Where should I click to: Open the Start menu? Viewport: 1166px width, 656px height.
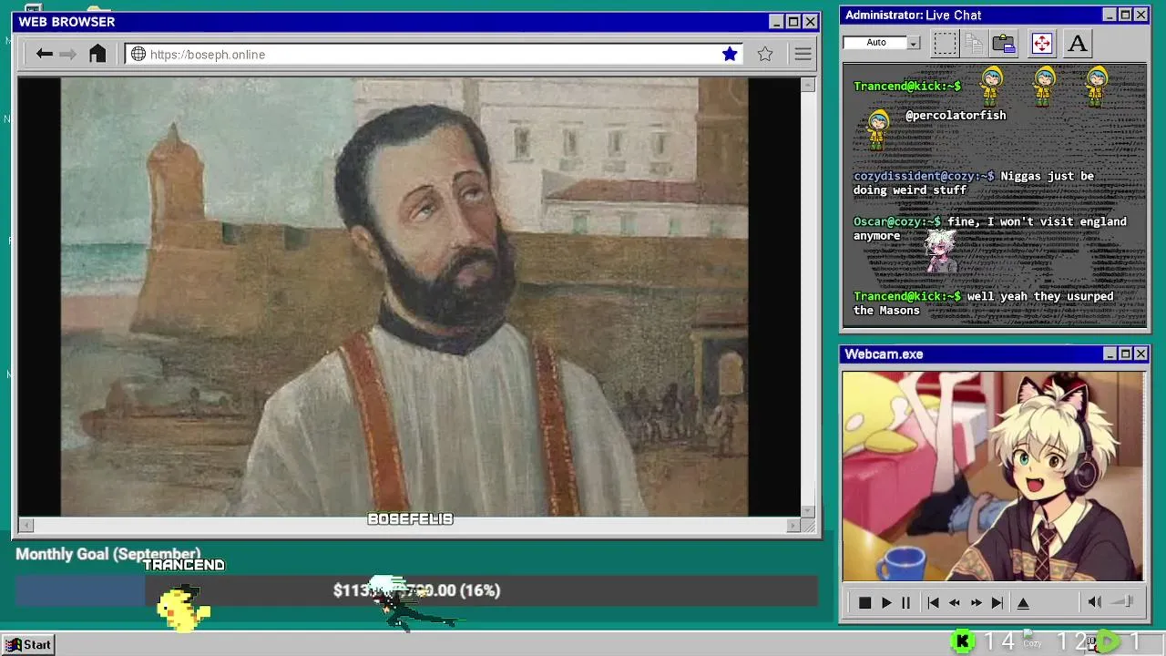[x=29, y=644]
